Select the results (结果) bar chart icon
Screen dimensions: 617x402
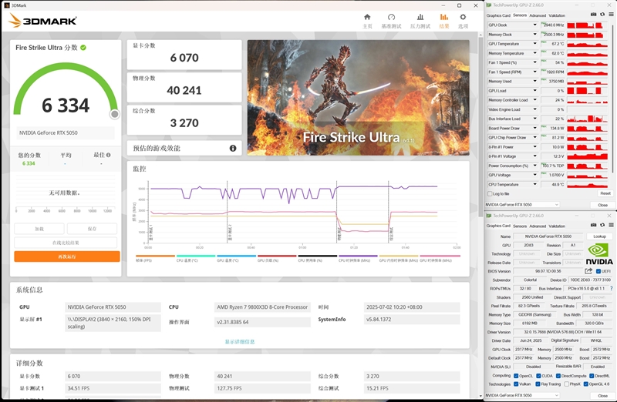point(444,17)
